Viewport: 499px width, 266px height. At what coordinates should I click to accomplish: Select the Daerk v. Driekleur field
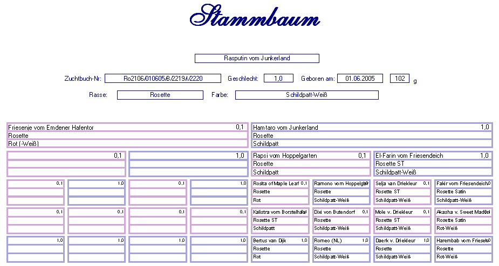pyautogui.click(x=402, y=241)
